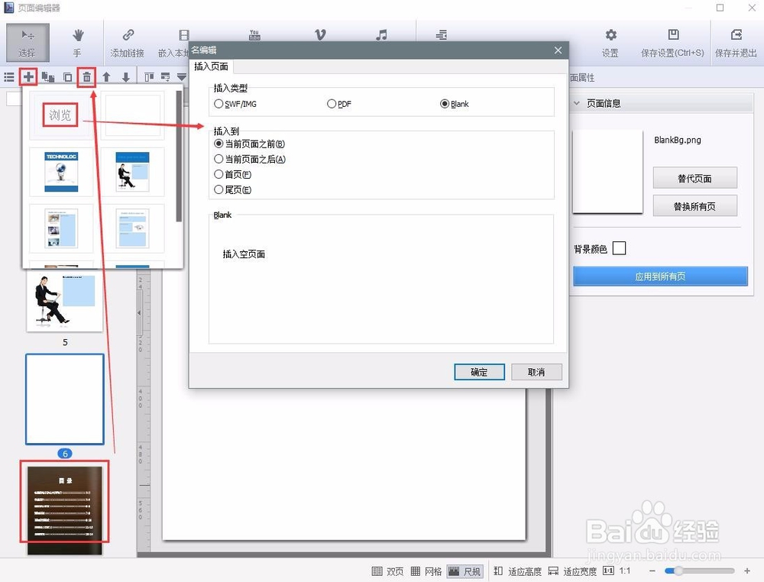The width and height of the screenshot is (764, 582).
Task: Collapse the 页面信息 section
Action: (x=577, y=103)
